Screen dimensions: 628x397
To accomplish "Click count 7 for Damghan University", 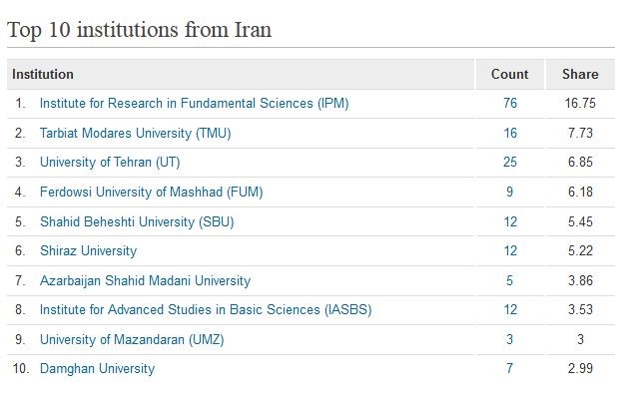I will click(509, 369).
